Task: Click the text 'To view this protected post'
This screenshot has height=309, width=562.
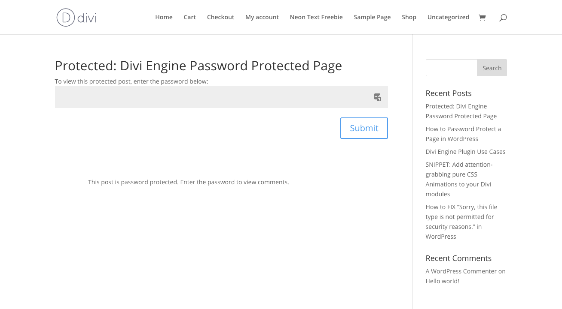Action: [x=93, y=81]
